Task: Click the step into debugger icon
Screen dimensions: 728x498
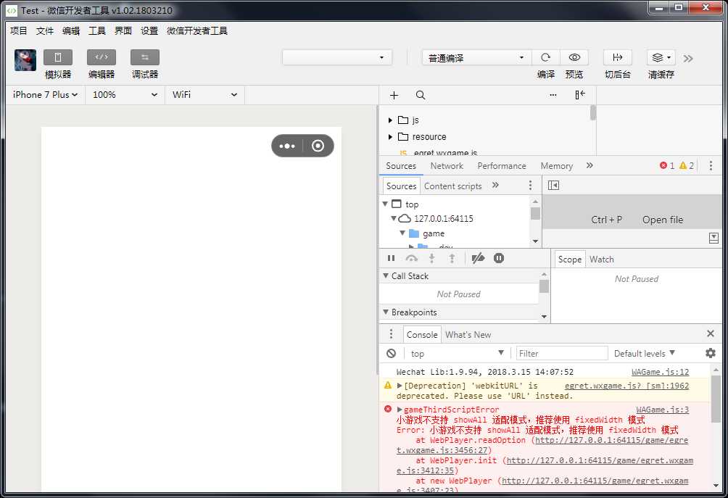Action: (431, 258)
